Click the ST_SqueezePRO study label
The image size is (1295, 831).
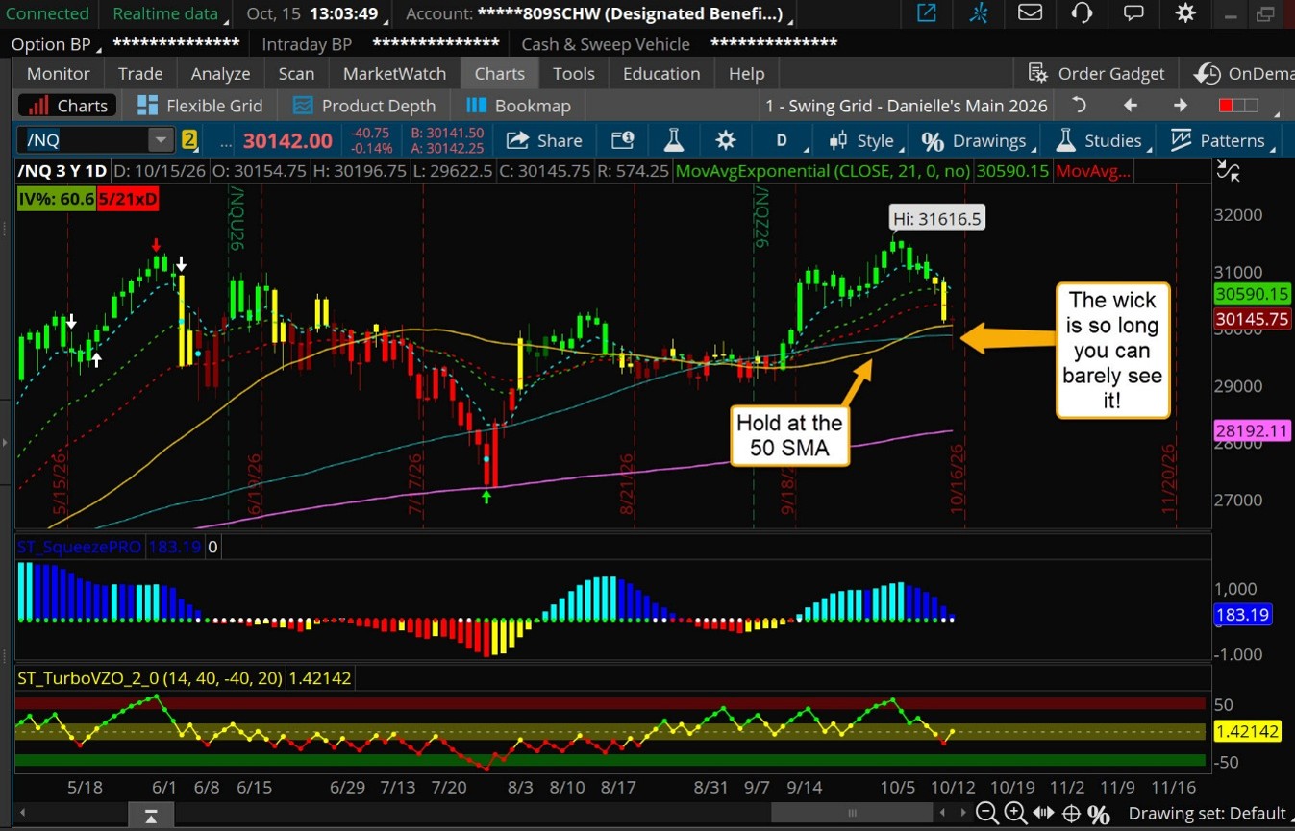click(80, 547)
